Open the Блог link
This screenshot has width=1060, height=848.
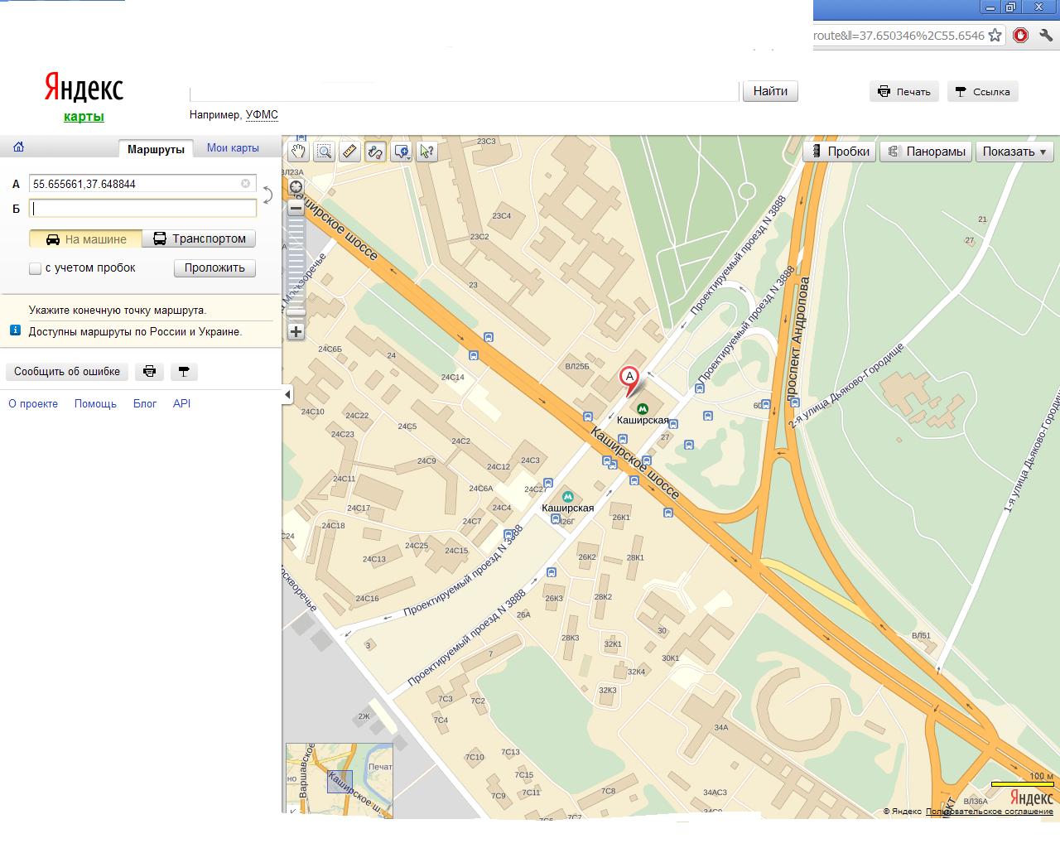click(x=145, y=404)
